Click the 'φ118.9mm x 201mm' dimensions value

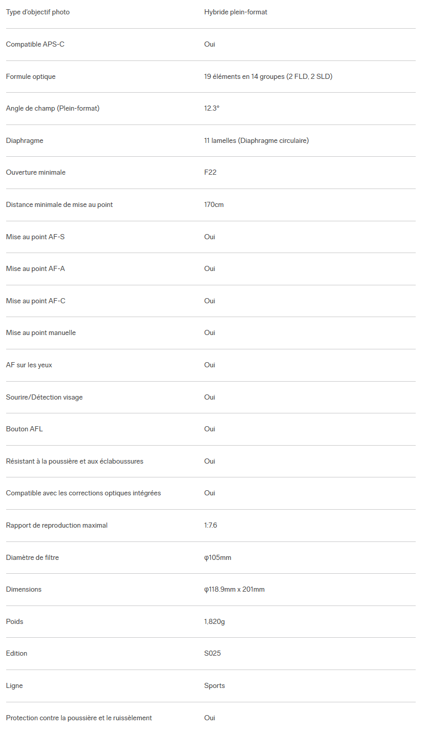234,589
